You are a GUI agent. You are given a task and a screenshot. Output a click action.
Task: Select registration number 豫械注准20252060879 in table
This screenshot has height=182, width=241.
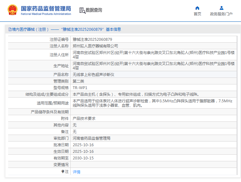[92, 40]
